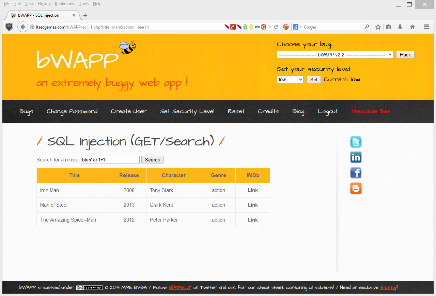Click the browser Home icon
The height and width of the screenshot is (296, 436).
[x=412, y=27]
